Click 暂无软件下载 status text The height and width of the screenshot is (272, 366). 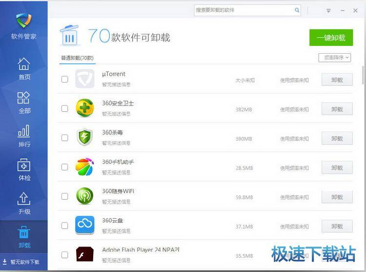point(25,262)
